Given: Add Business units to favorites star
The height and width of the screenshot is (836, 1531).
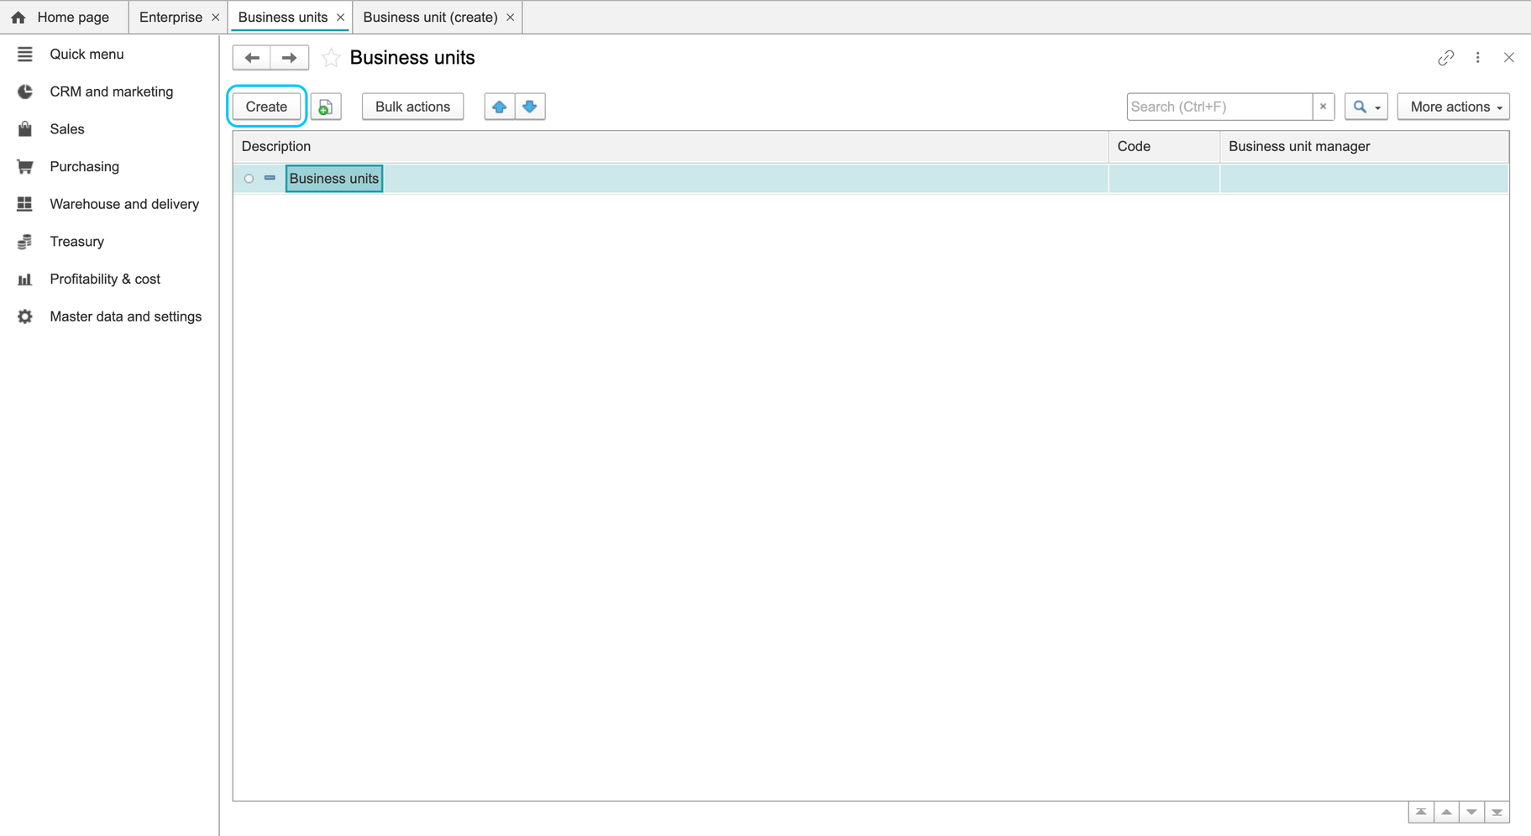Looking at the screenshot, I should pos(331,58).
